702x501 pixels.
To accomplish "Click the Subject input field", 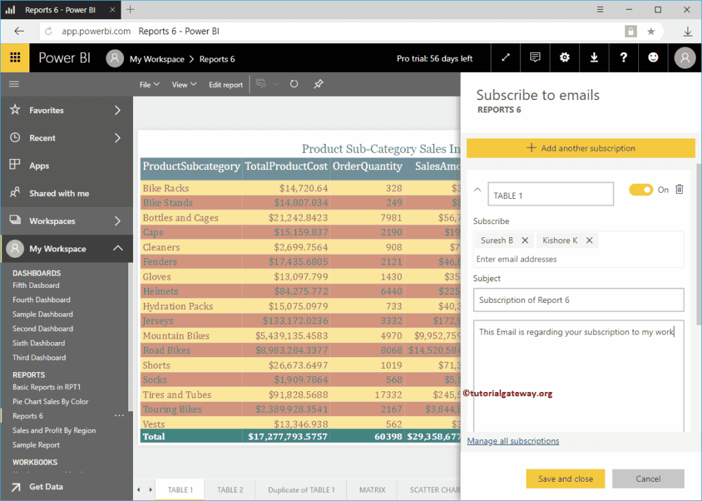I will (x=578, y=300).
